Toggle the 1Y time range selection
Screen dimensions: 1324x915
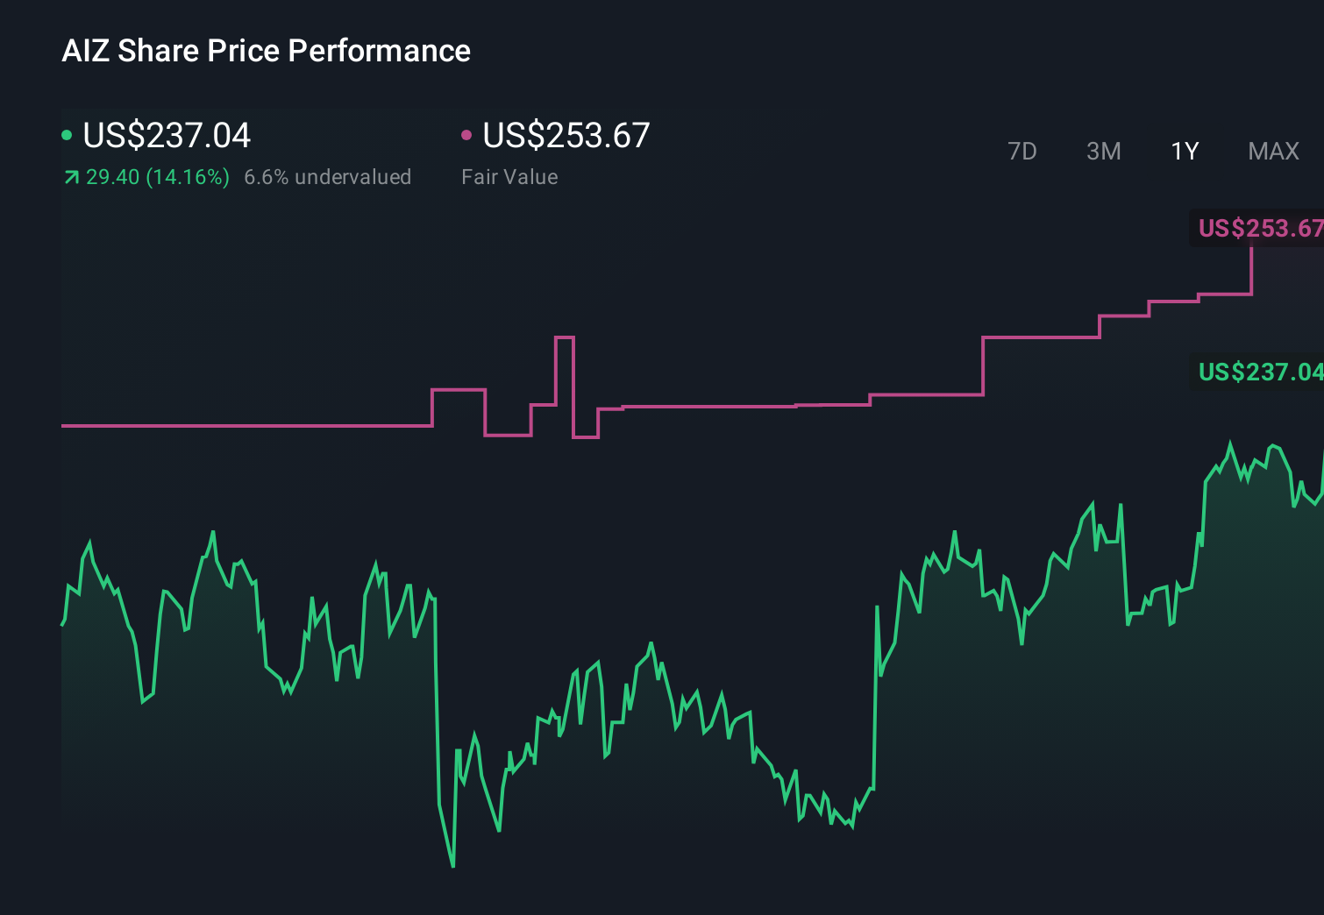point(1185,151)
